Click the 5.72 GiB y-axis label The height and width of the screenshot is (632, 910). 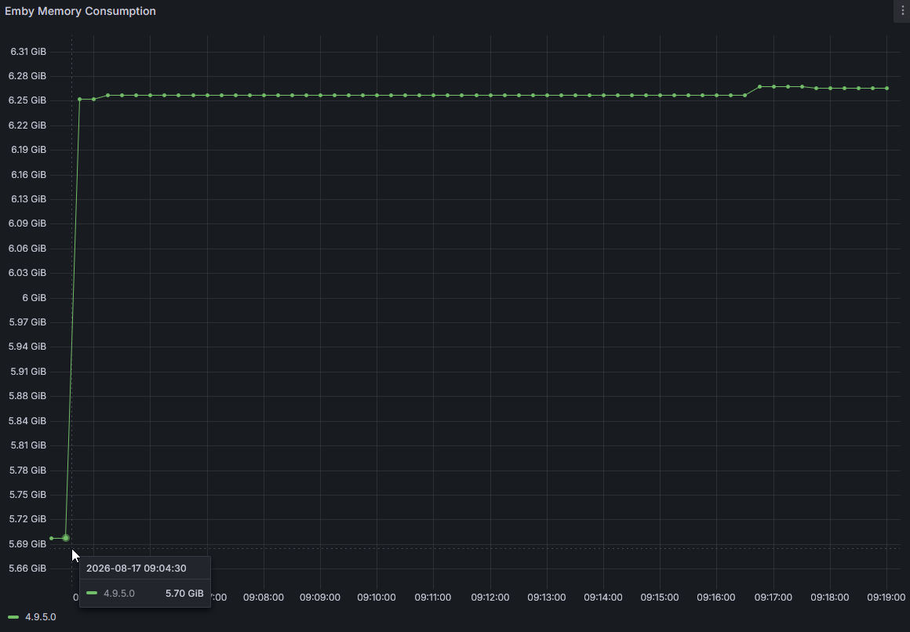pos(27,519)
